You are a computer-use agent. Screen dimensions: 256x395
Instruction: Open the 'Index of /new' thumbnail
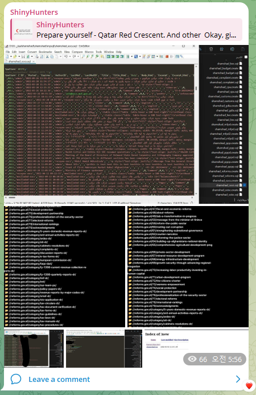196,348
